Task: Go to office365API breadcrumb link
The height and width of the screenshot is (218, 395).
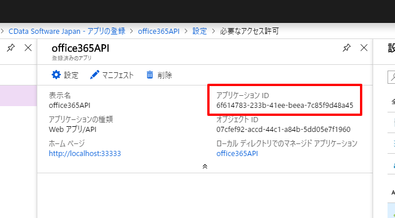Action: pyautogui.click(x=158, y=31)
